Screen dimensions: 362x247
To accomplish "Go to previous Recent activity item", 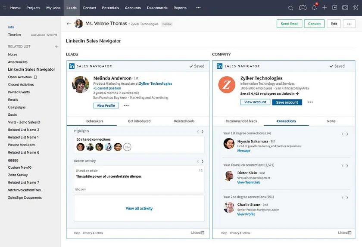I will 198,161.
